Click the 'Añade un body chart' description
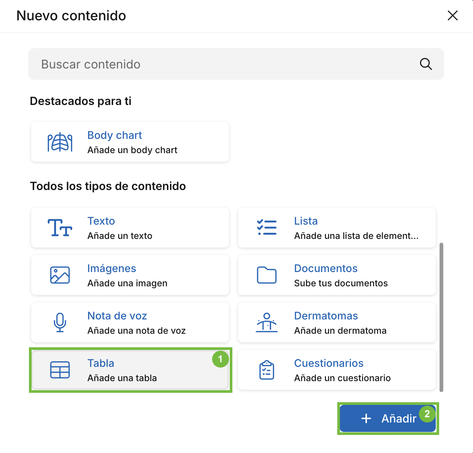The image size is (473, 453). pyautogui.click(x=132, y=150)
